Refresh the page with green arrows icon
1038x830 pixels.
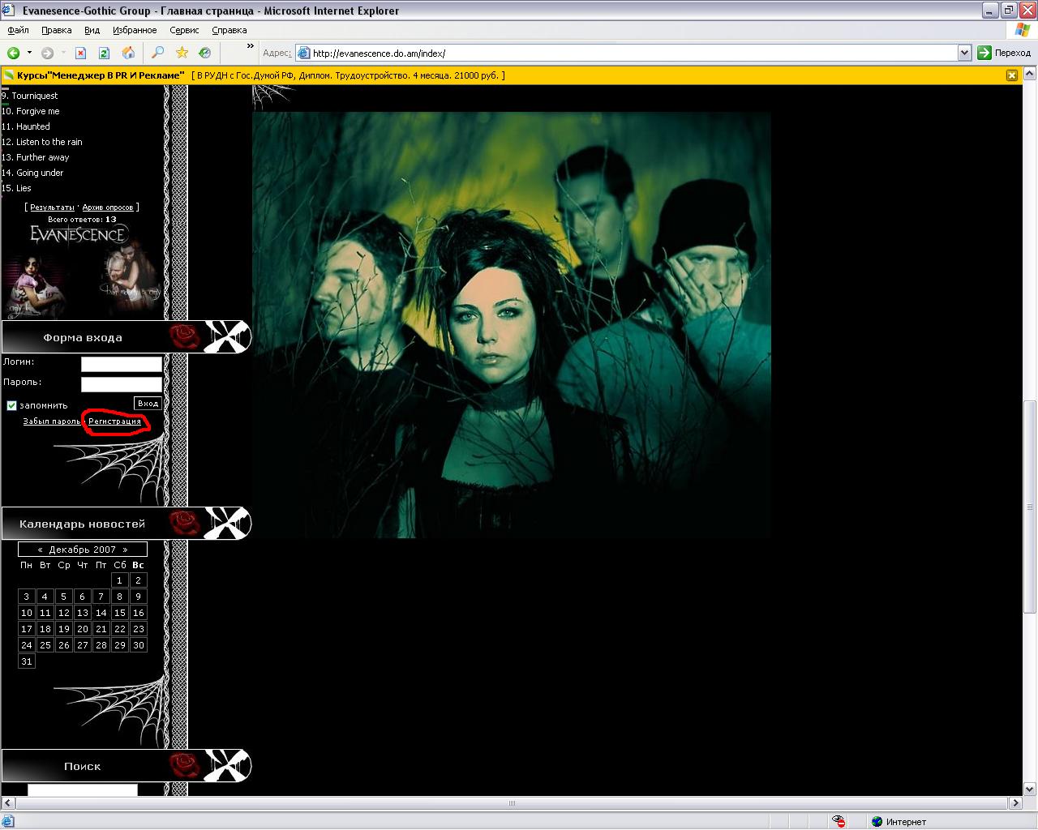pyautogui.click(x=104, y=53)
